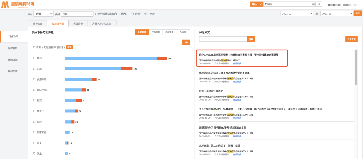Click the blue segment of 口感 bar
Screen dimensions: 363x159
pos(93,69)
